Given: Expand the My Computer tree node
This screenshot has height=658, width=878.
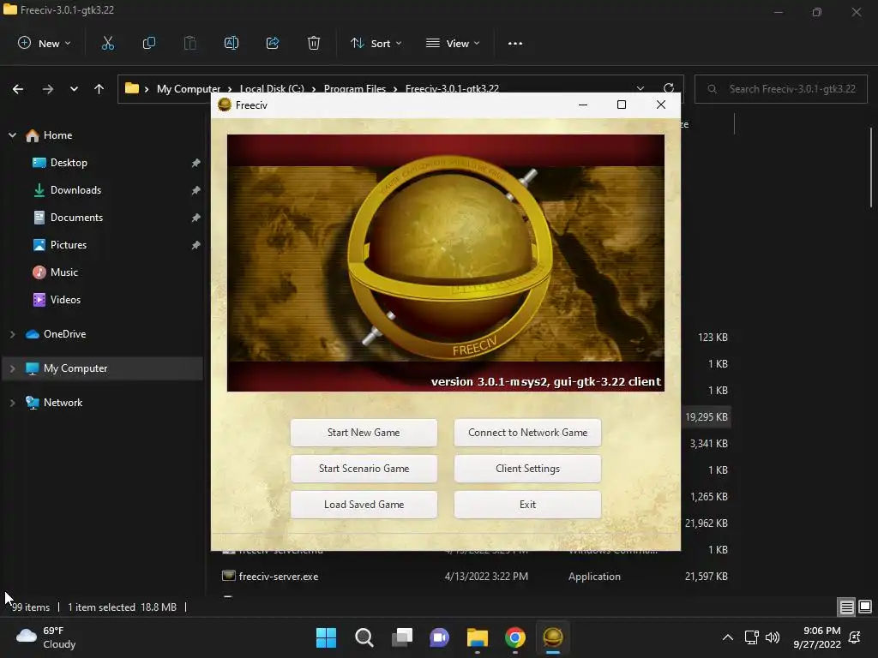Looking at the screenshot, I should (12, 368).
